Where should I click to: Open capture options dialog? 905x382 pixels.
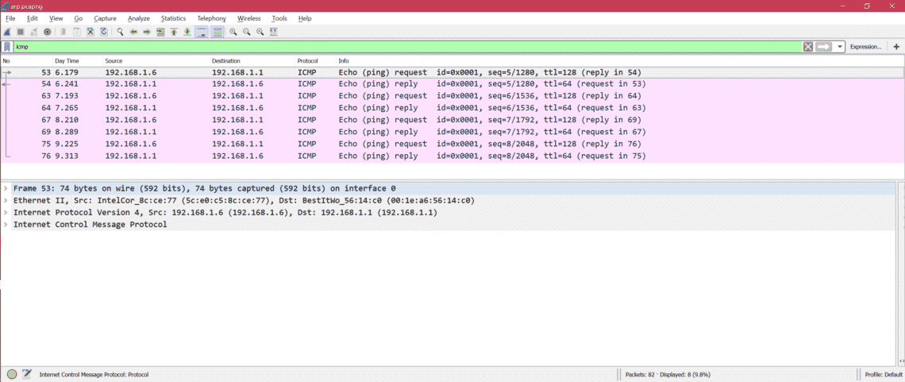48,33
